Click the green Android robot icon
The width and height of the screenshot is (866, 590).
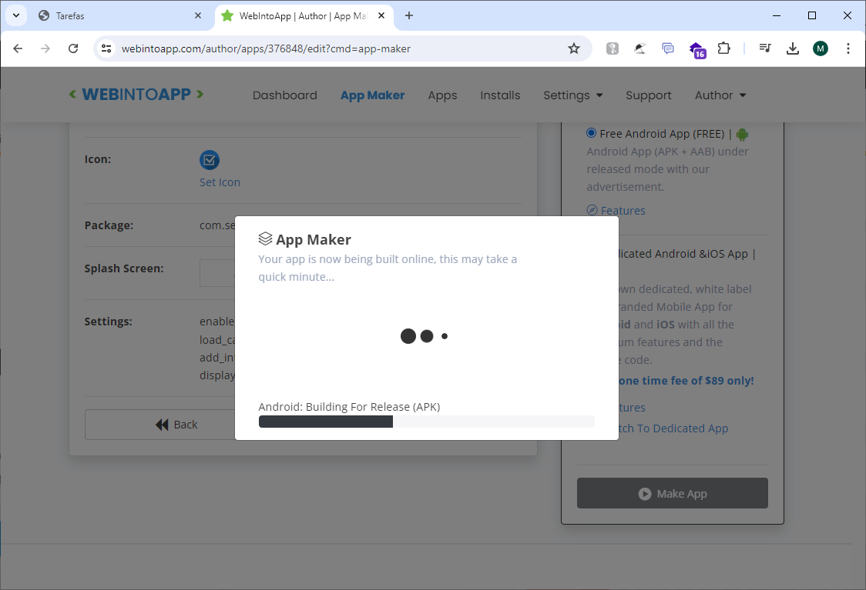click(742, 134)
